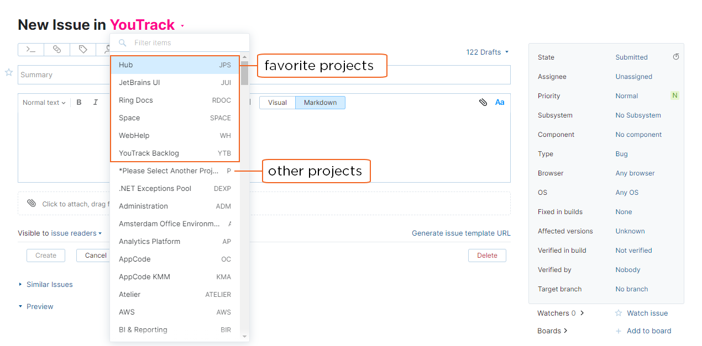Open the YouTrack project selector dropdown

146,24
